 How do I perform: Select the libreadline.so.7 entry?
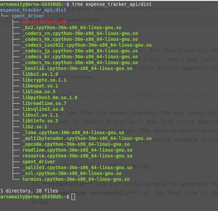44,103
